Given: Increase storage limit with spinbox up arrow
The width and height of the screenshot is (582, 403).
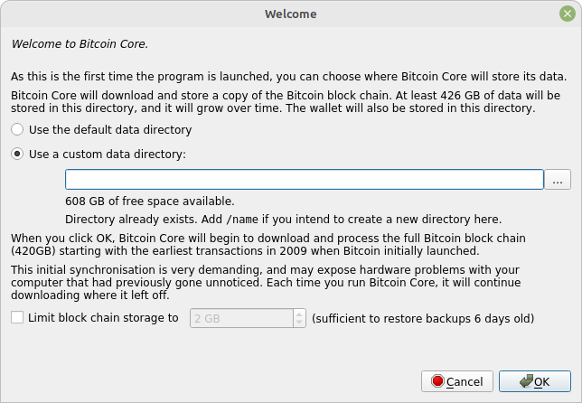Looking at the screenshot, I should tap(299, 314).
